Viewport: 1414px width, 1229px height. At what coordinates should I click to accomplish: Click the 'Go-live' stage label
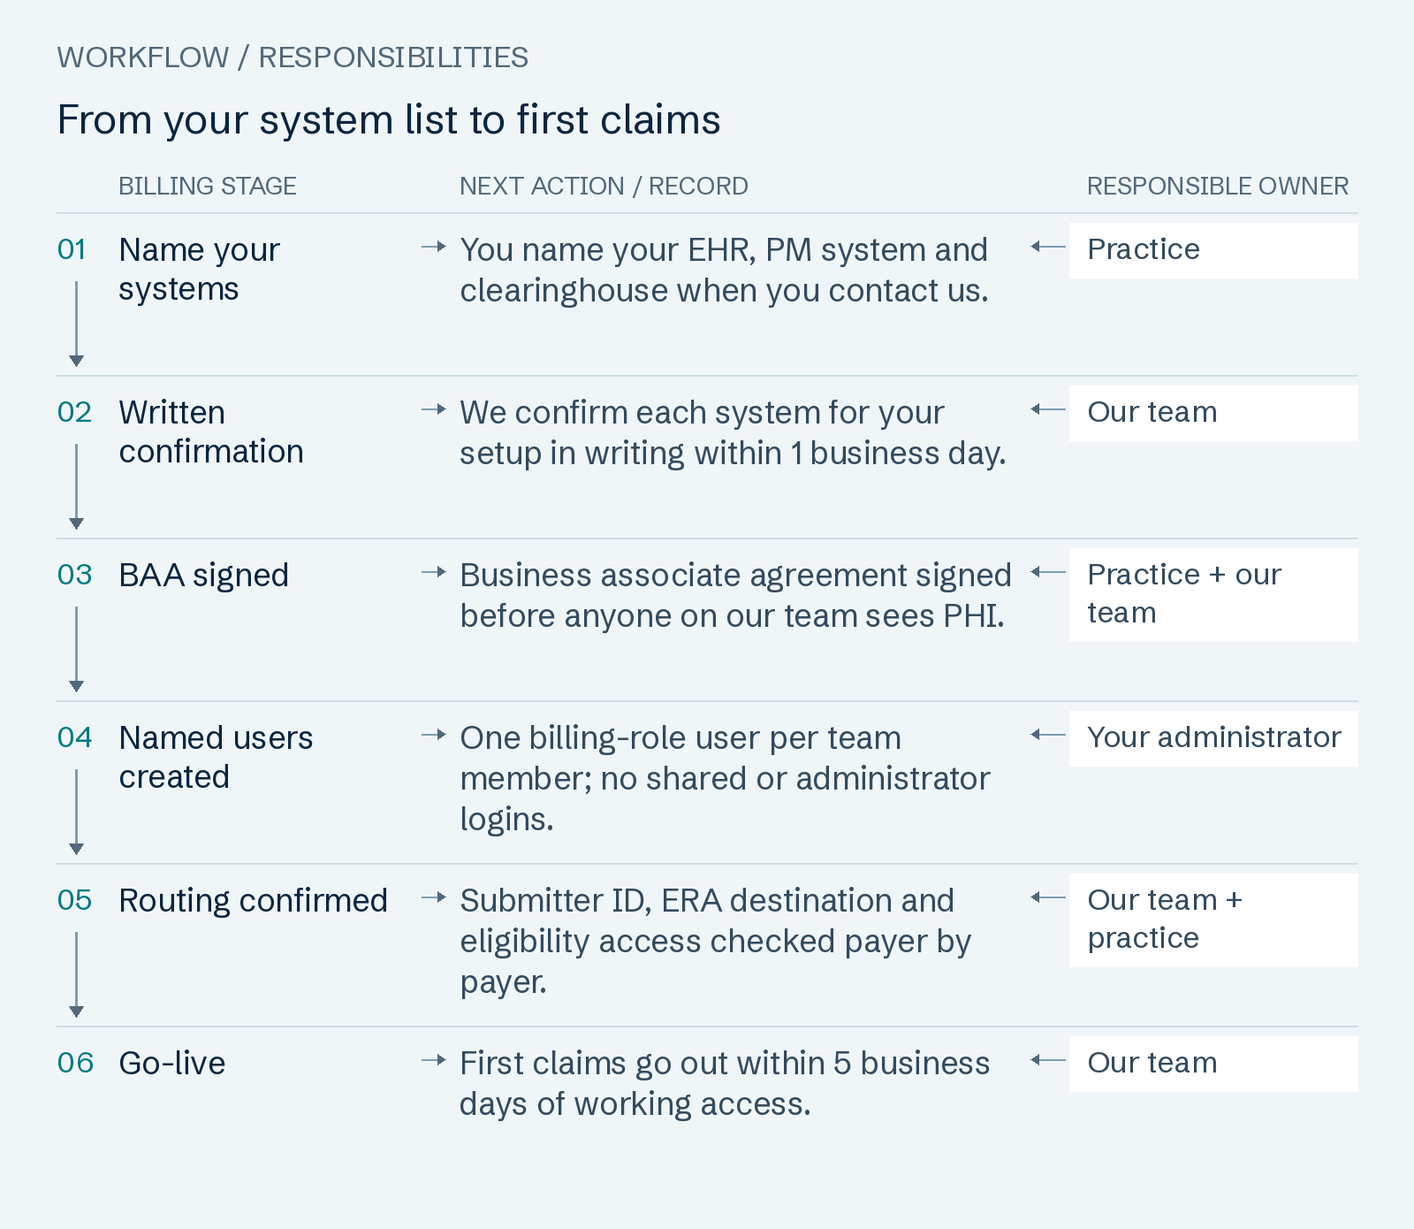tap(172, 1064)
